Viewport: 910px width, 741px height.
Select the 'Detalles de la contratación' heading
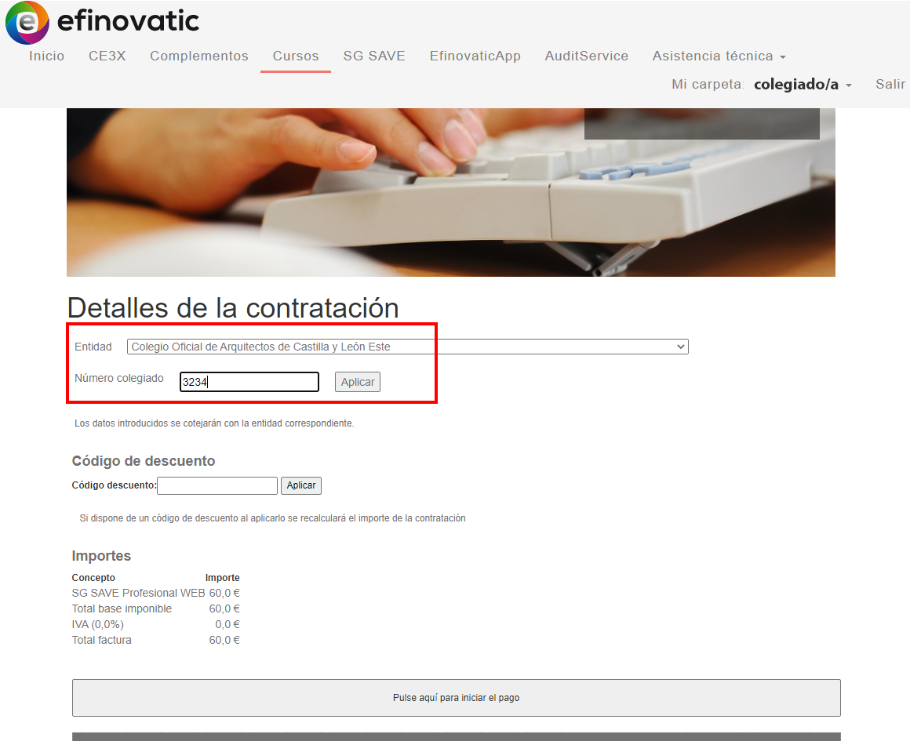[233, 308]
